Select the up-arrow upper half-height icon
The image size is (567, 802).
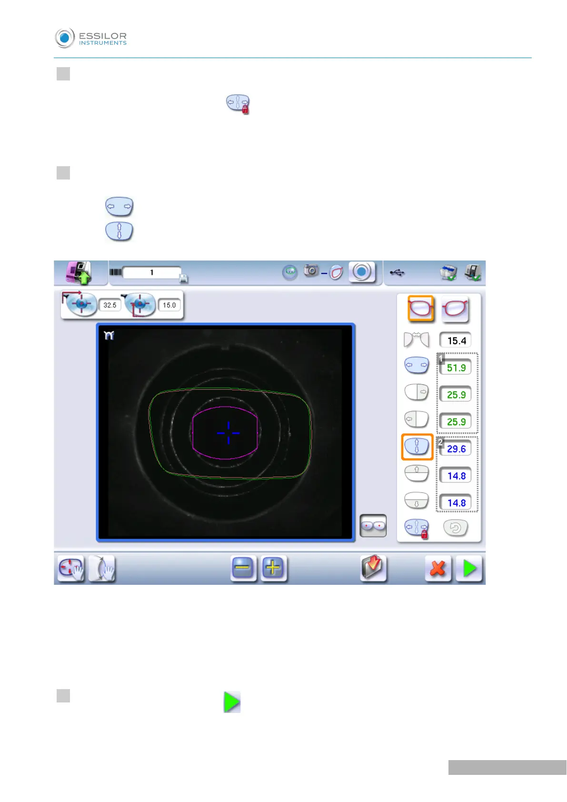[x=417, y=473]
